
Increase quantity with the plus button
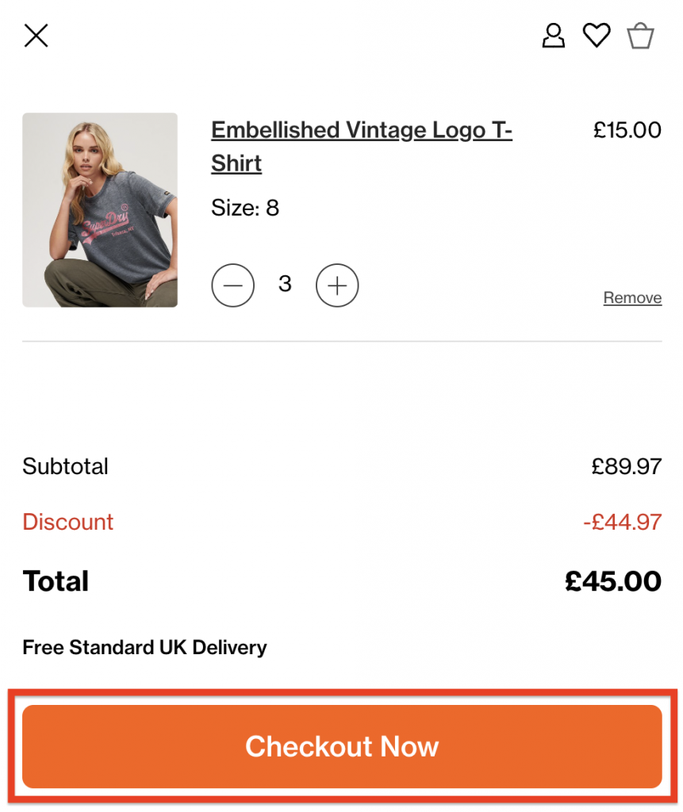337,285
